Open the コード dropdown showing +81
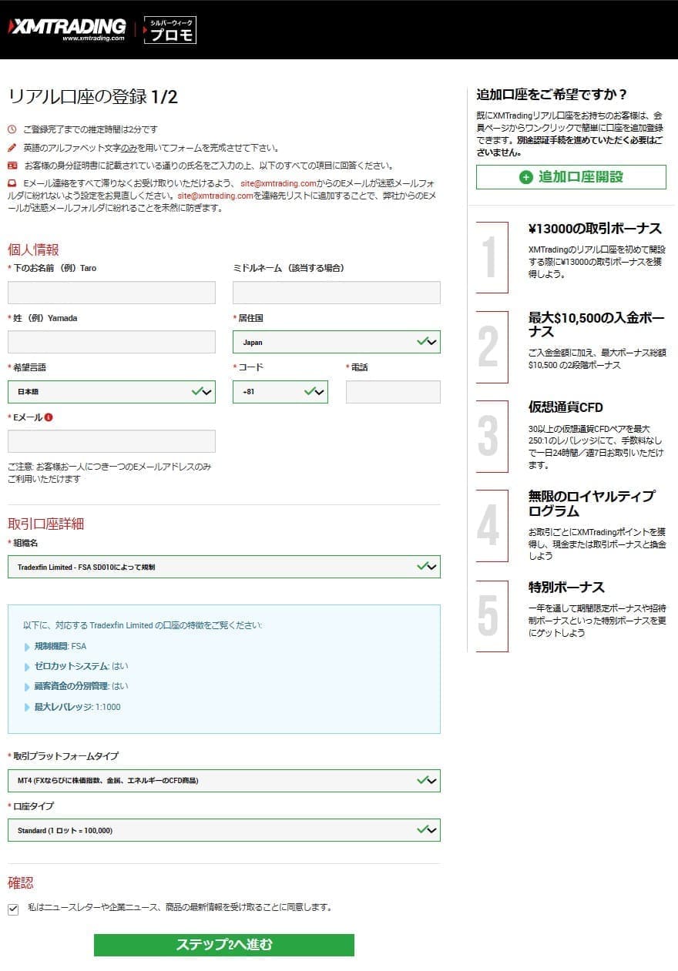Image resolution: width=678 pixels, height=971 pixels. pyautogui.click(x=280, y=392)
